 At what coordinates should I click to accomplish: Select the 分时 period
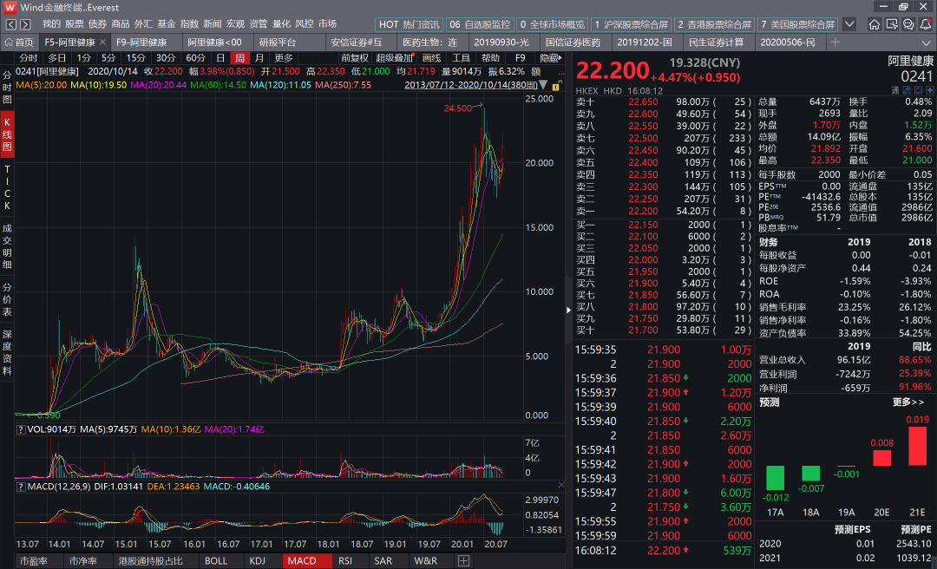click(x=28, y=58)
